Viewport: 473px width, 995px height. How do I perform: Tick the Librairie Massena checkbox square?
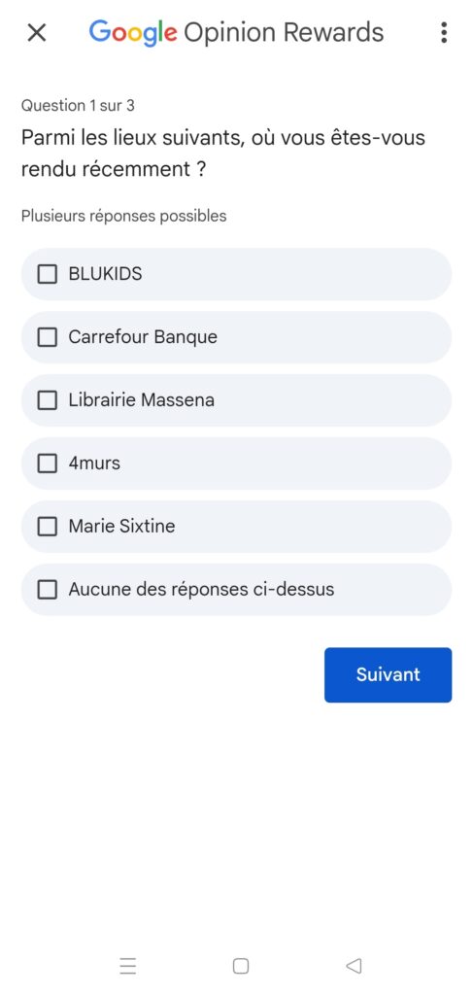click(x=47, y=400)
